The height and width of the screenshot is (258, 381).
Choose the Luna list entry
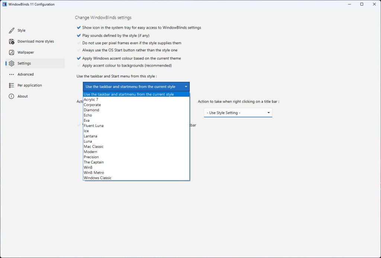pos(136,141)
